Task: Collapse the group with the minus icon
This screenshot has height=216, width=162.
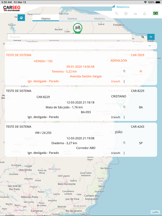Action: click(150, 46)
